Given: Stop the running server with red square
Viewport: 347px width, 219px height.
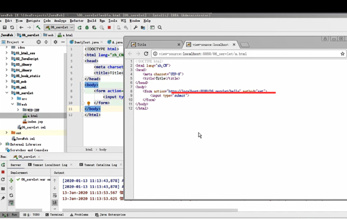Looking at the screenshot, I should point(109,27).
